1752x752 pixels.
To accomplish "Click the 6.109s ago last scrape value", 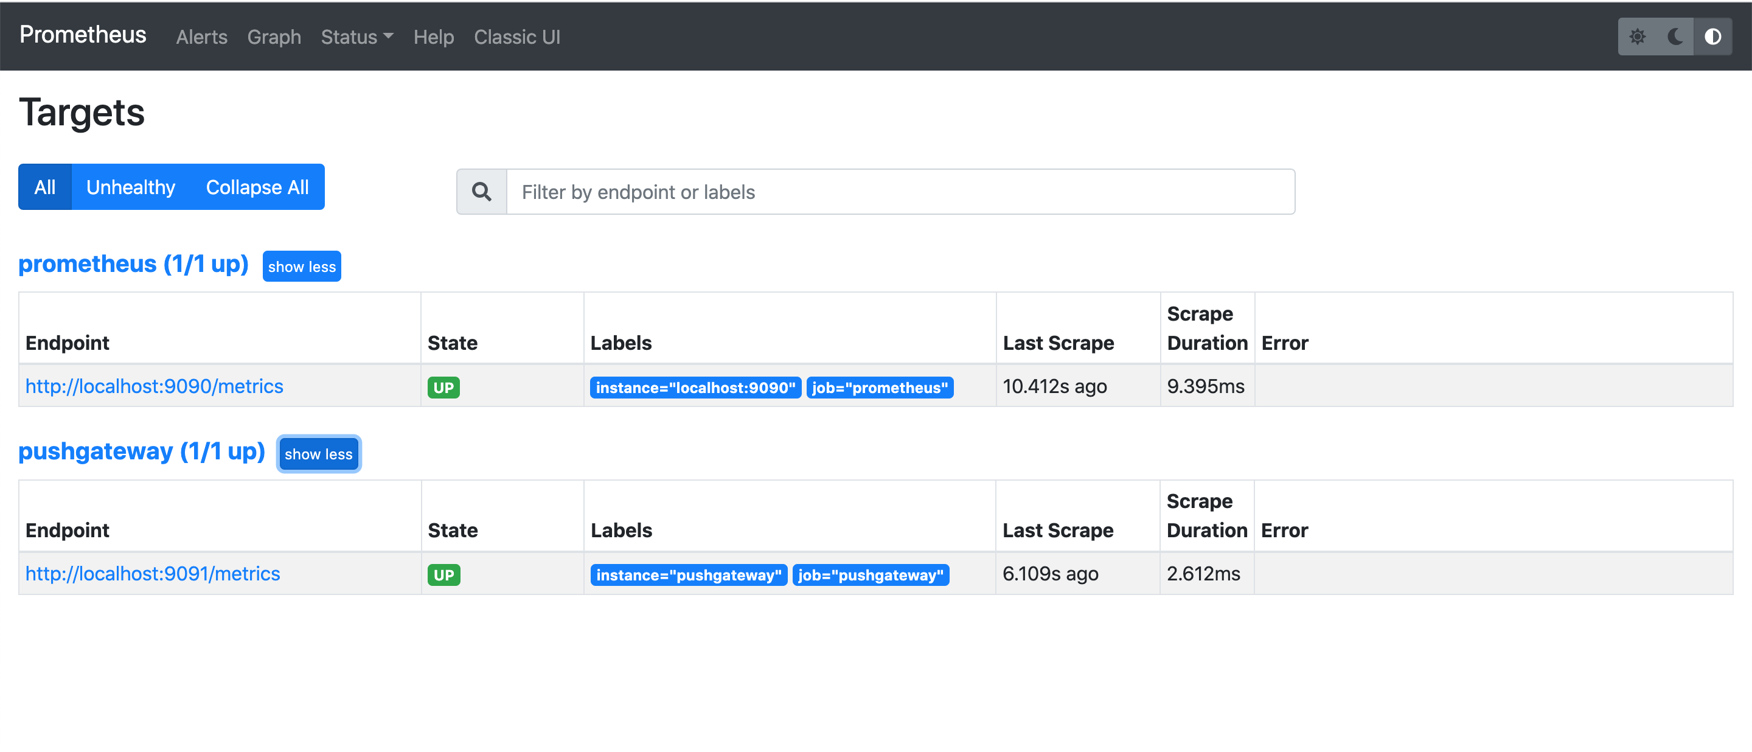I will [1050, 574].
